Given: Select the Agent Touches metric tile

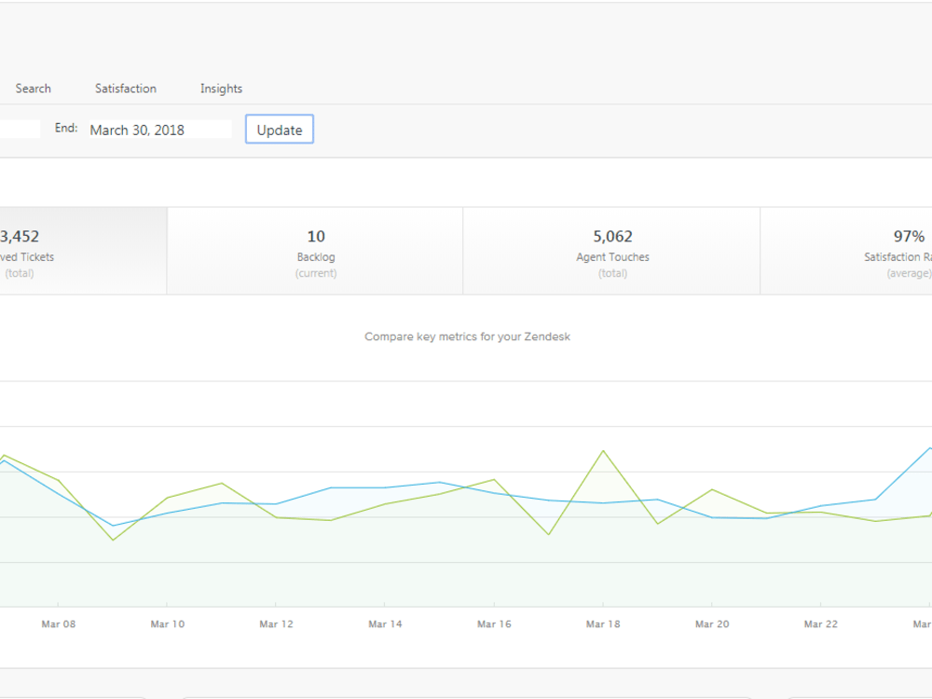Looking at the screenshot, I should (611, 251).
